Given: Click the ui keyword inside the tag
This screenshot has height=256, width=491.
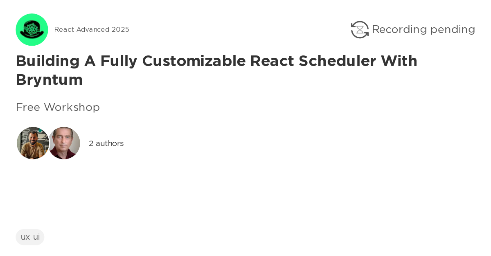Looking at the screenshot, I should coord(37,237).
